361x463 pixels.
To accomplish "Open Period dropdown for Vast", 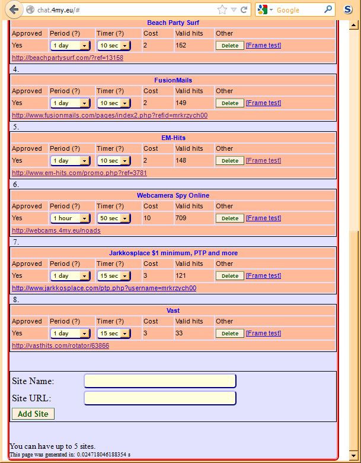I will (70, 334).
